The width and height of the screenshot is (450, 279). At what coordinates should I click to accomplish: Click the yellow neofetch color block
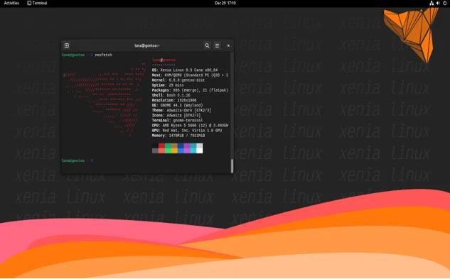coord(174,151)
